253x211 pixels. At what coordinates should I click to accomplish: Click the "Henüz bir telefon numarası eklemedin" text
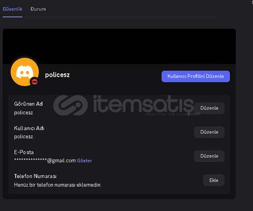tap(58, 185)
